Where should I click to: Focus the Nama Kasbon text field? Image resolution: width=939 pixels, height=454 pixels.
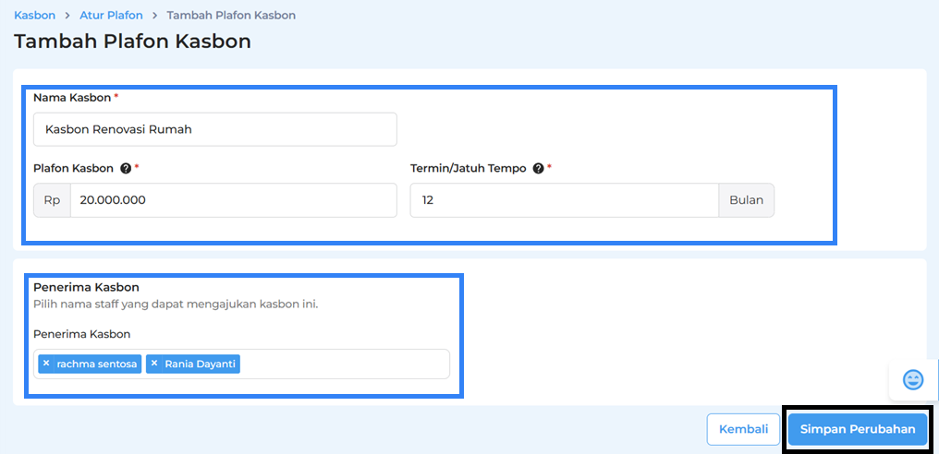pyautogui.click(x=214, y=129)
